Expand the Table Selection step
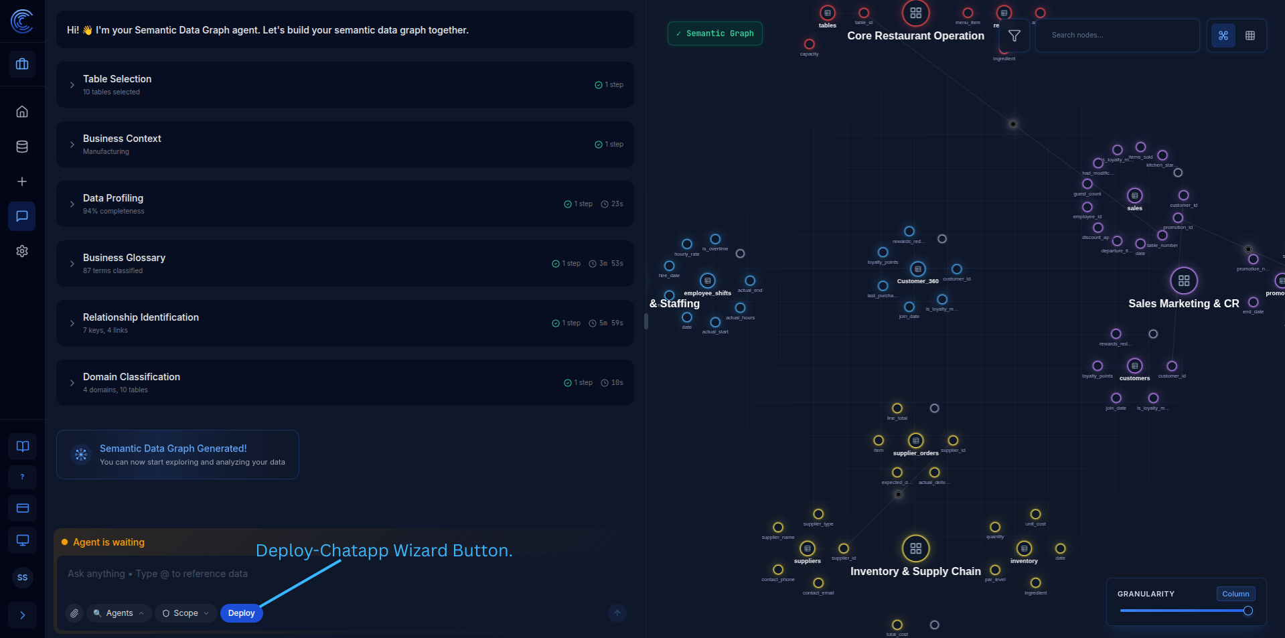Viewport: 1285px width, 638px height. point(345,85)
